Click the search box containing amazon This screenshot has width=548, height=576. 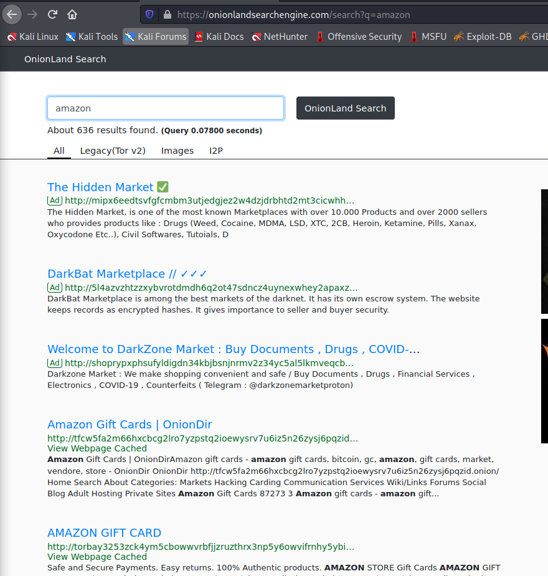pyautogui.click(x=166, y=108)
